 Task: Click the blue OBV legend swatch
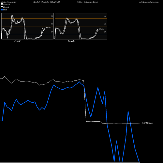tap(2, 10)
